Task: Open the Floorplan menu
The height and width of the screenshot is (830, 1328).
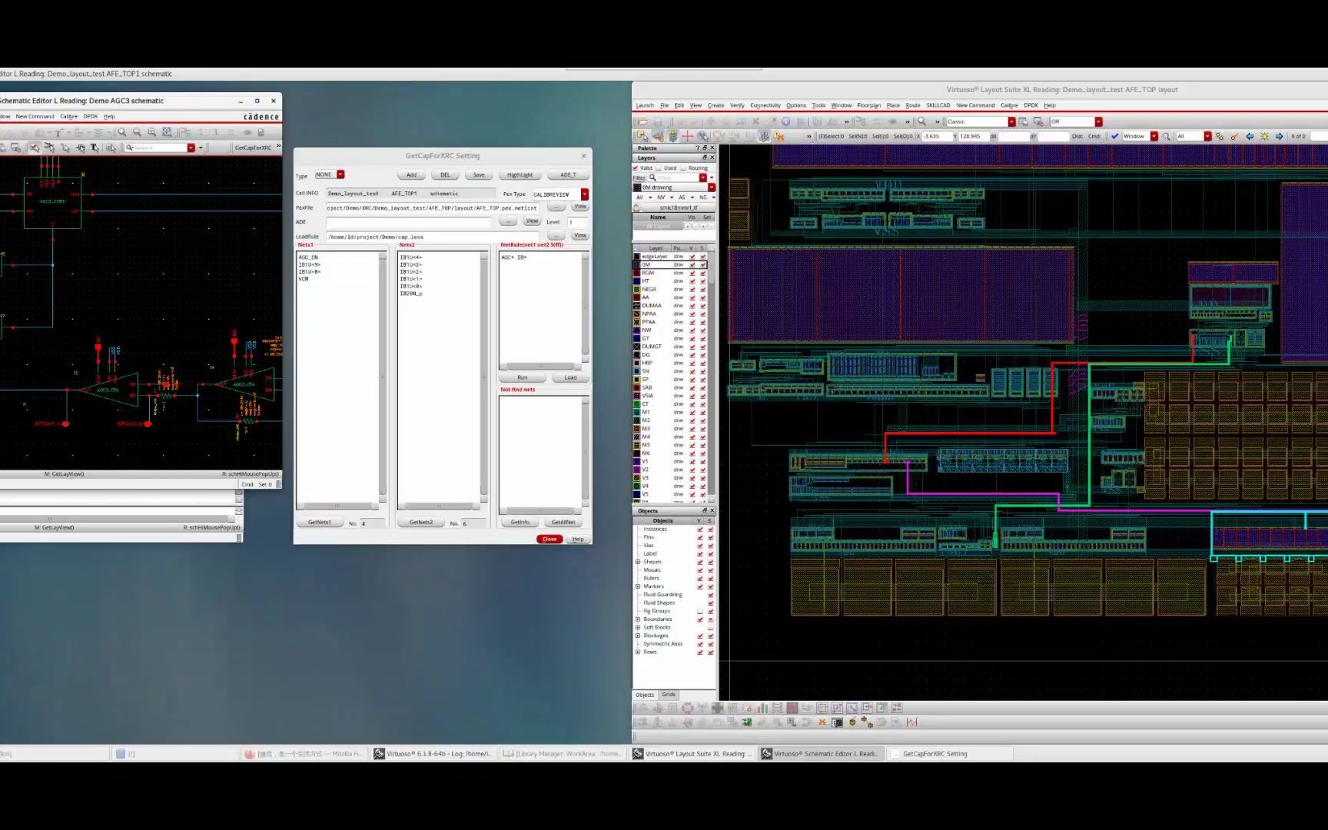Action: pyautogui.click(x=869, y=105)
